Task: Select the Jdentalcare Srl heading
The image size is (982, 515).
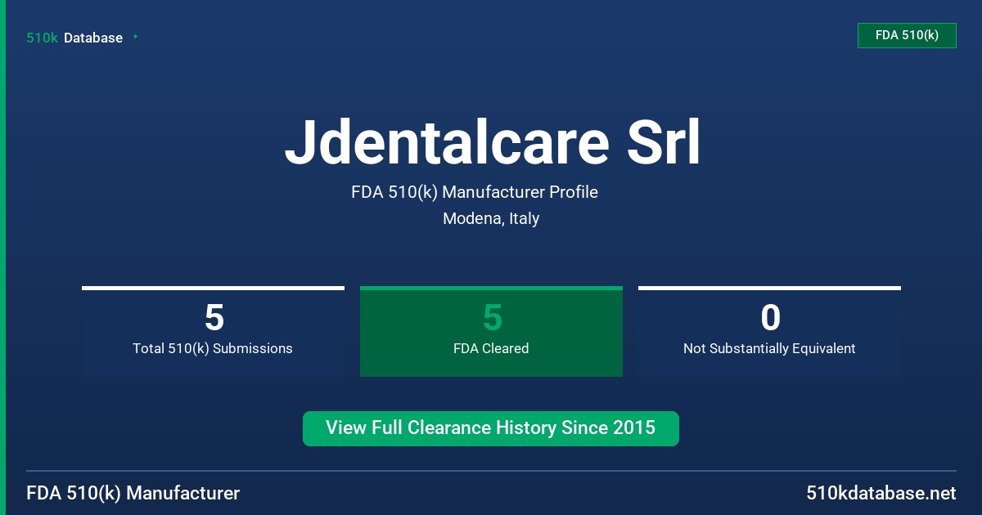Action: (x=492, y=143)
